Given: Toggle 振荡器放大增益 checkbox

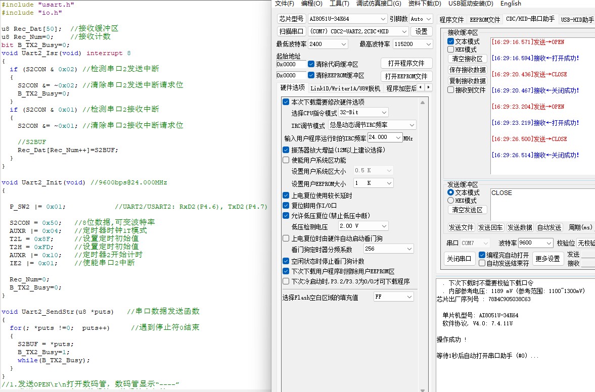Looking at the screenshot, I should (x=286, y=150).
